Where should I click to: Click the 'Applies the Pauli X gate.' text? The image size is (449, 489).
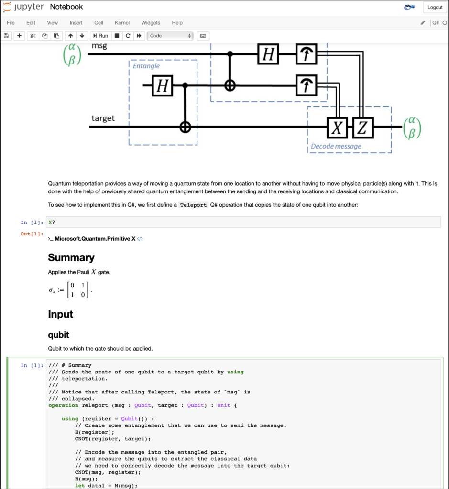(79, 272)
